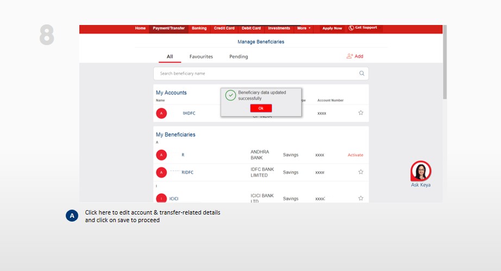
Task: Click the Manage Beneficiaries heading
Action: (x=261, y=42)
